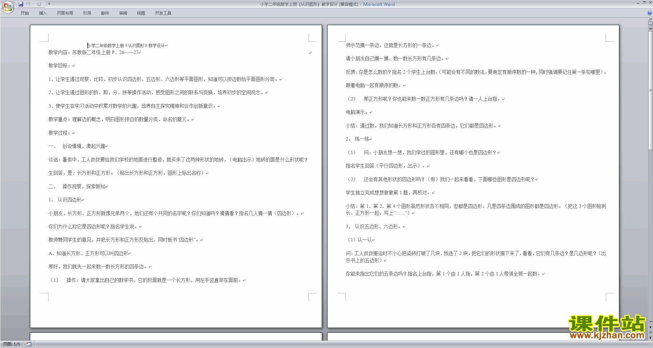Open the Undo history dropdown arrow
This screenshot has height=348, width=653.
point(33,4)
